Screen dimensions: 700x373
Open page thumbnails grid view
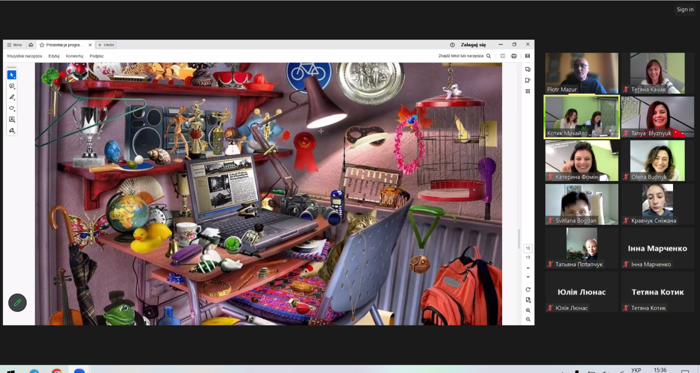528,91
